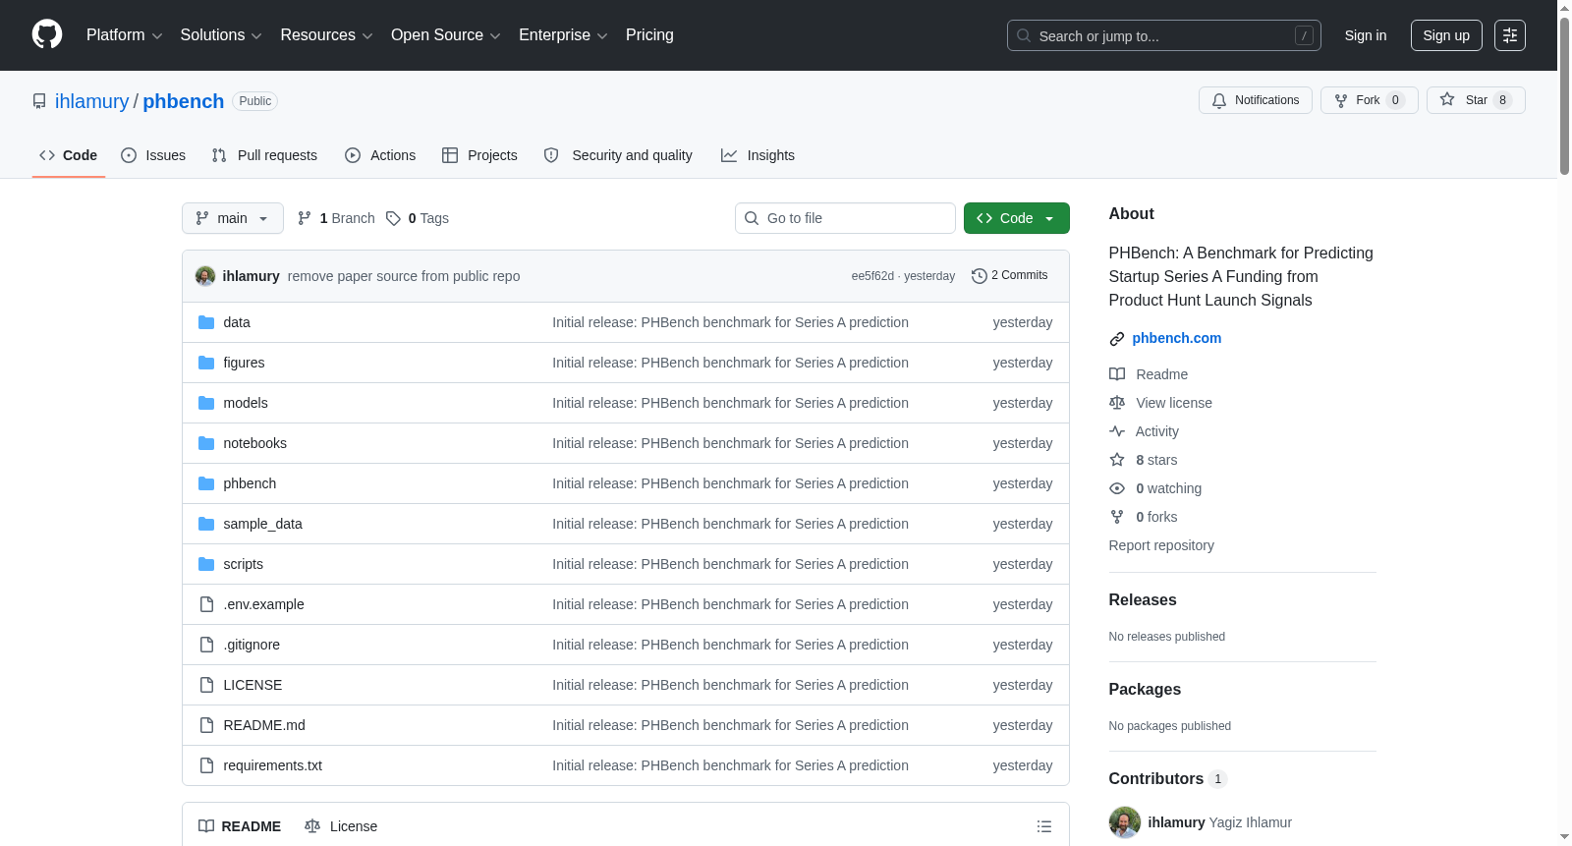Open the main branch selector dropdown
1572x846 pixels.
[x=233, y=218]
